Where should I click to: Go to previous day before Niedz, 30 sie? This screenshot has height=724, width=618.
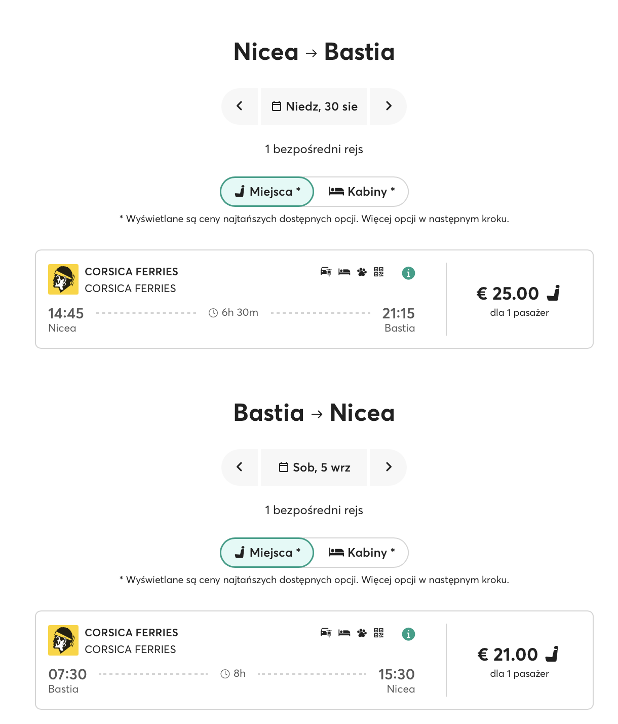pos(240,106)
